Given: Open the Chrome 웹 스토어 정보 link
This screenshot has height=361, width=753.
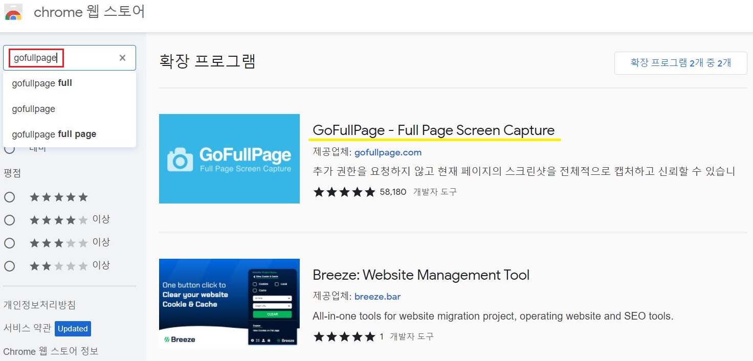Looking at the screenshot, I should click(51, 351).
